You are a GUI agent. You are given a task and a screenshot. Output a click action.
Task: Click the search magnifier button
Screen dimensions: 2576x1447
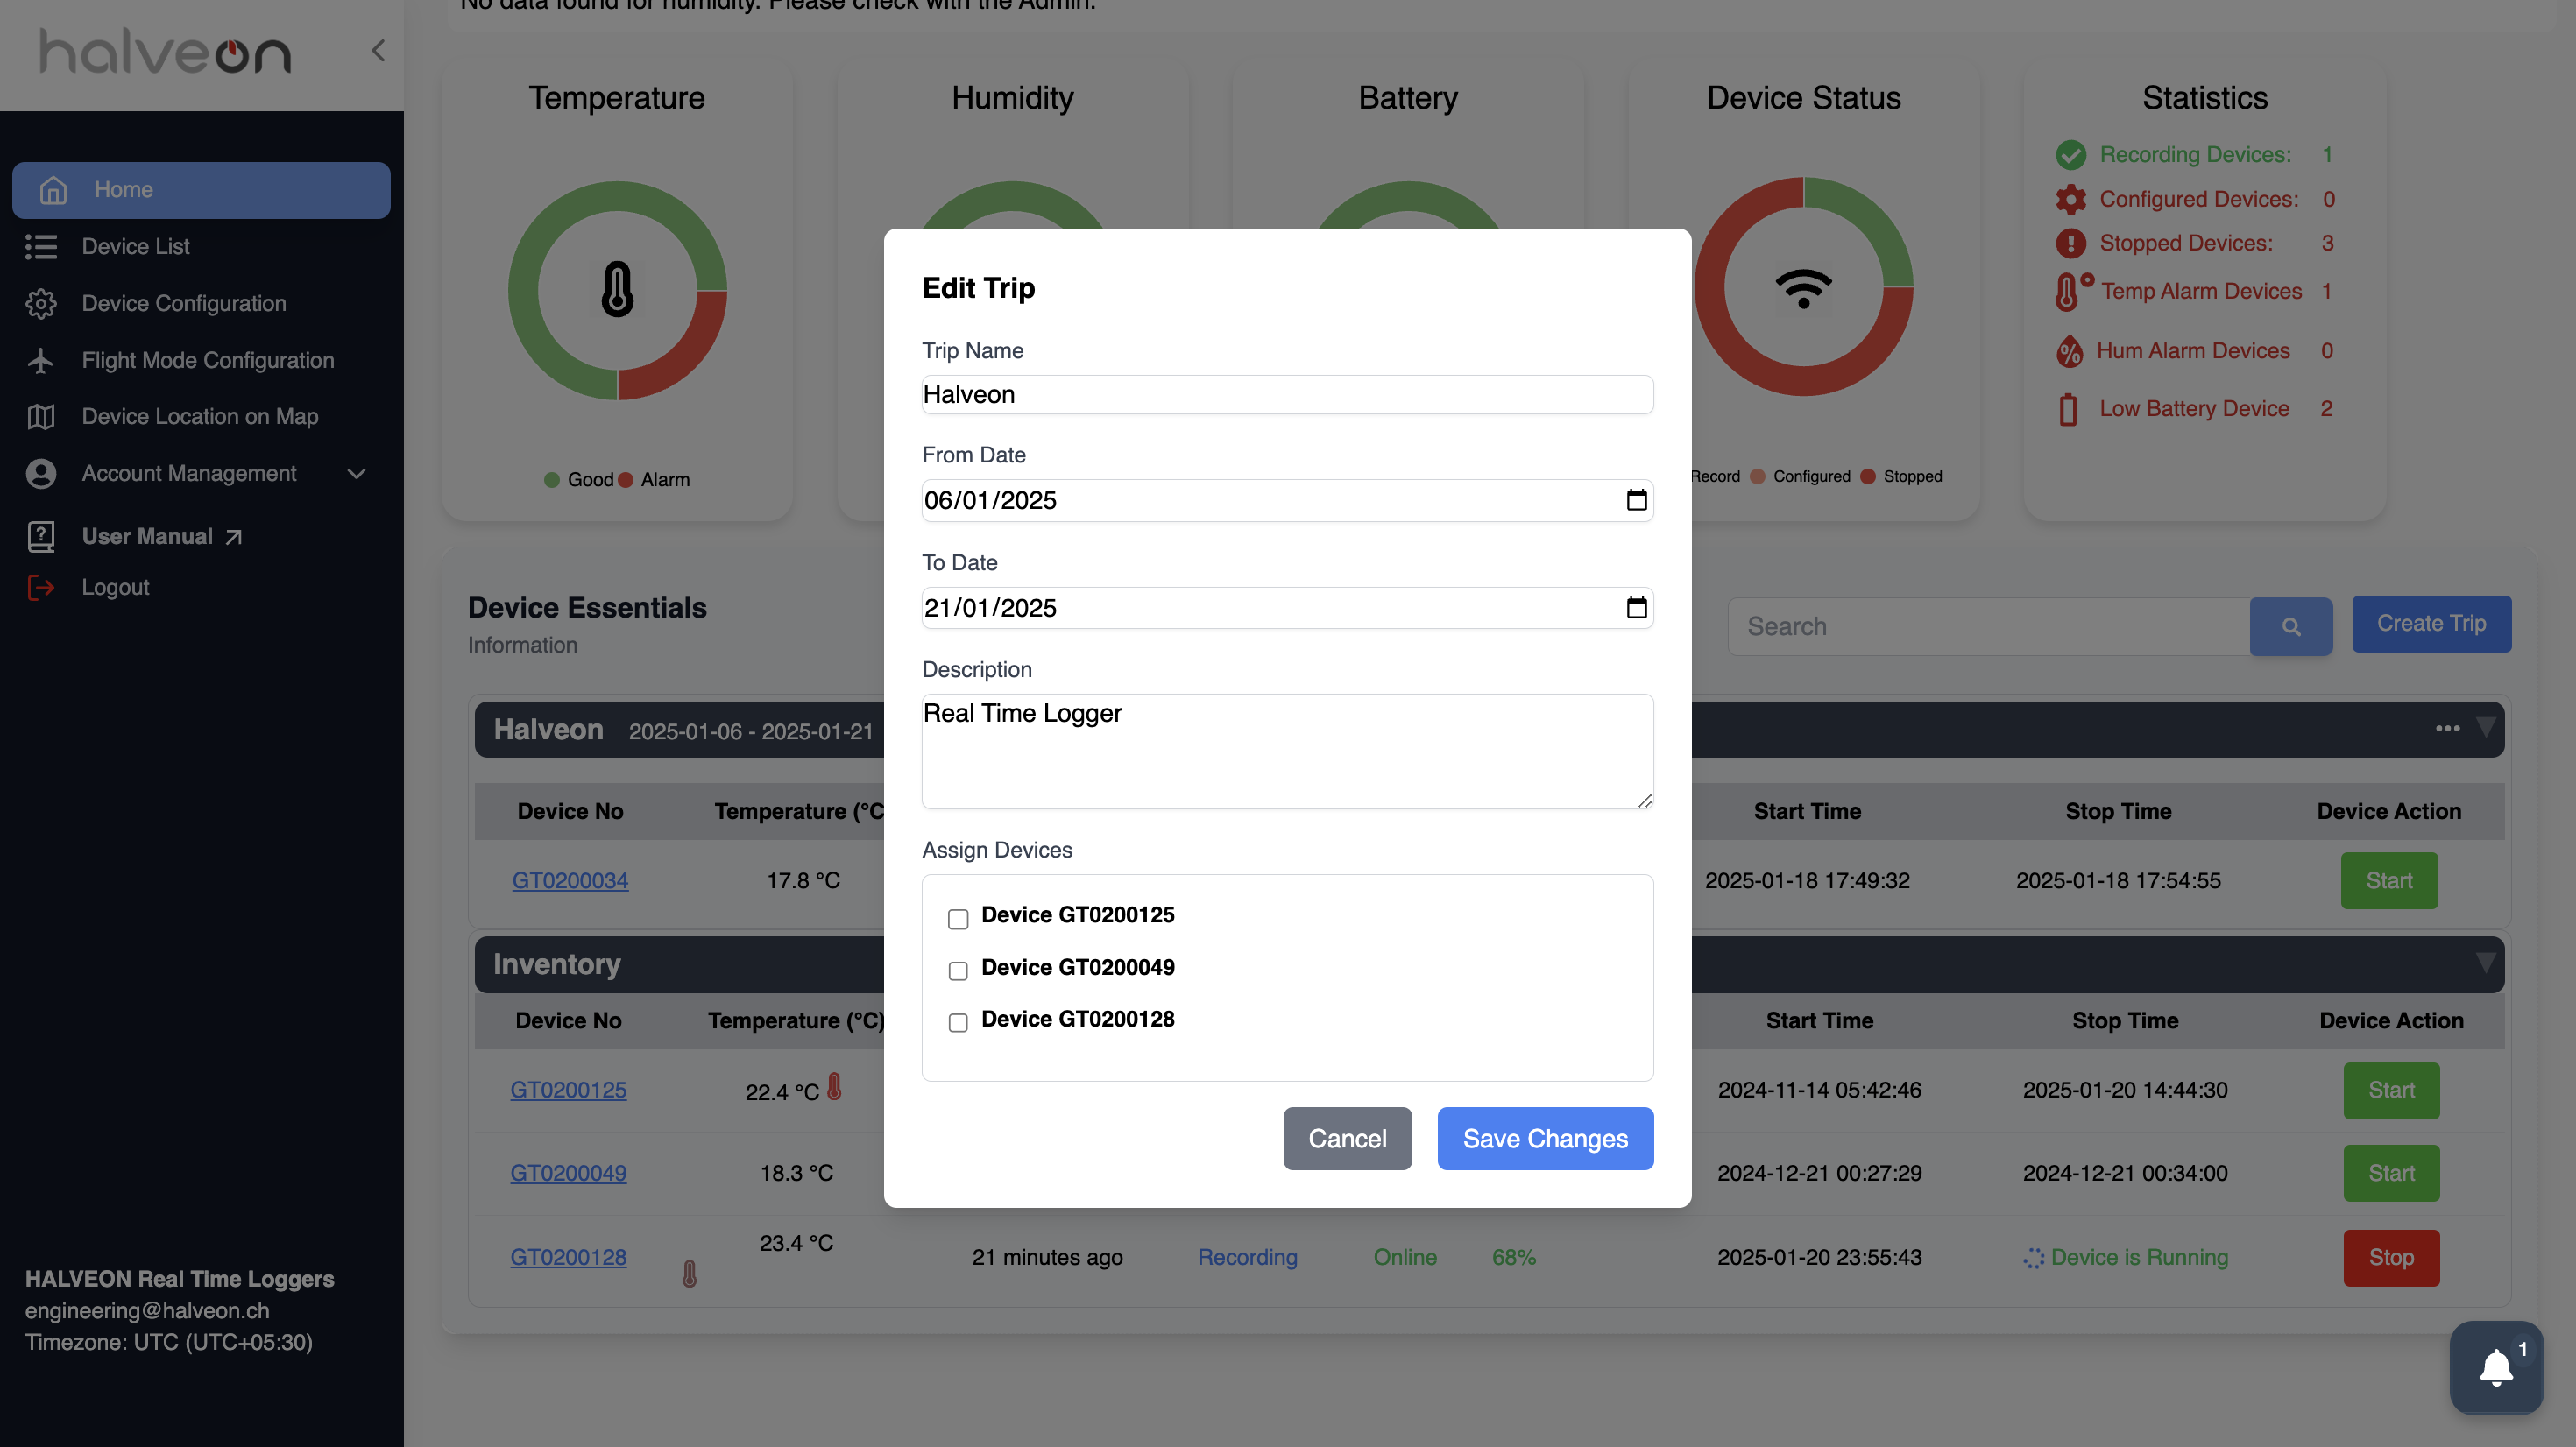(x=2290, y=627)
